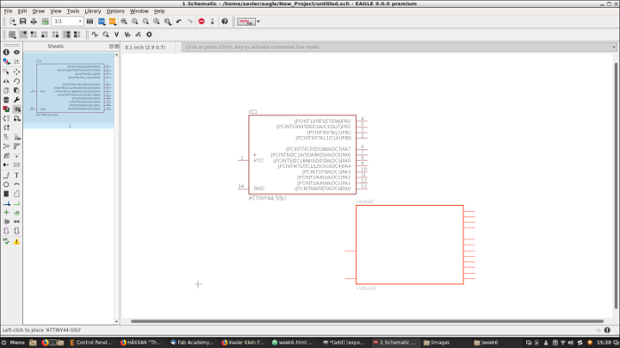Screen dimensions: 620x348
Task: Select the Delete trash tool
Action: click(x=6, y=100)
